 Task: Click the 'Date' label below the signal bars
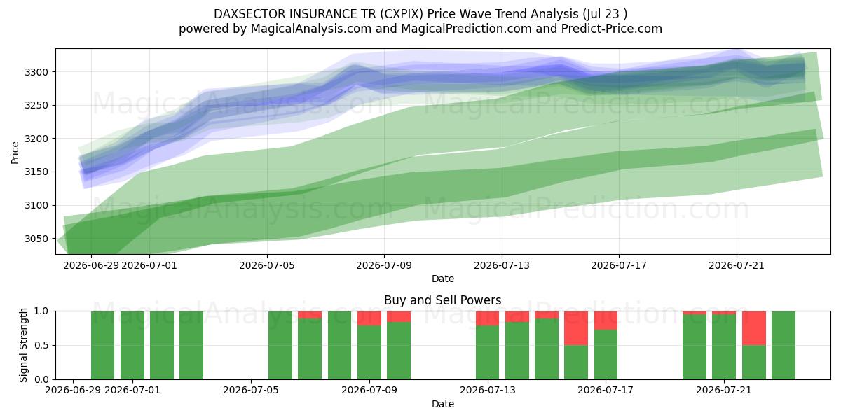[443, 404]
